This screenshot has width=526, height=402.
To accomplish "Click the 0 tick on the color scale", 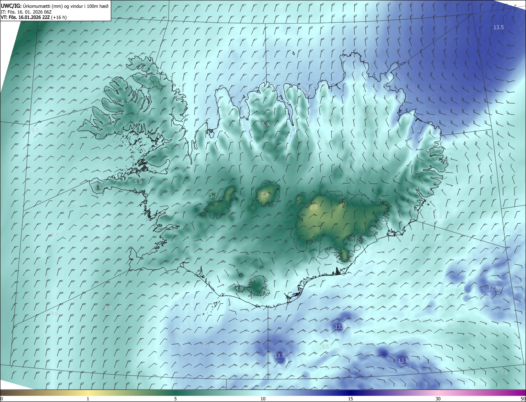I will click(x=2, y=399).
